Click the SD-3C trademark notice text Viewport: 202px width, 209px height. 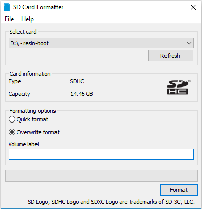(x=111, y=202)
